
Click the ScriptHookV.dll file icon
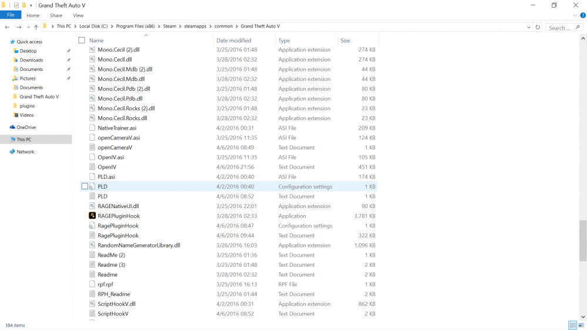pos(92,304)
